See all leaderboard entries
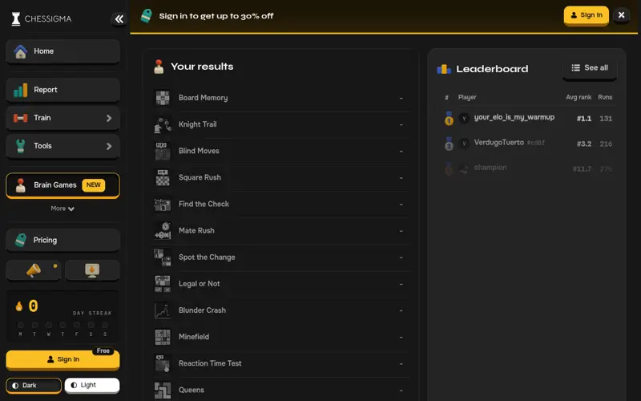Screen dimensions: 641x401 pos(590,68)
